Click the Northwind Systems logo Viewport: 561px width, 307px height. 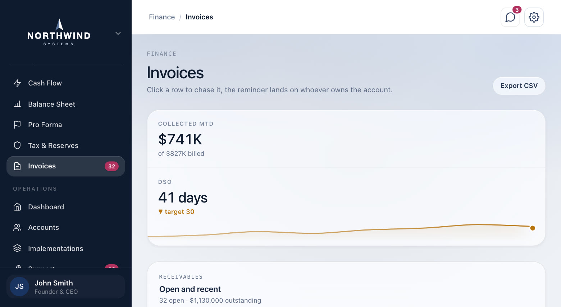tap(59, 32)
